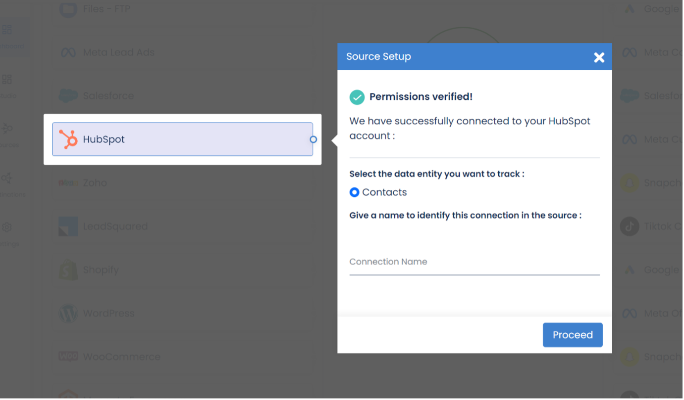Click the WordPress source label

point(109,313)
